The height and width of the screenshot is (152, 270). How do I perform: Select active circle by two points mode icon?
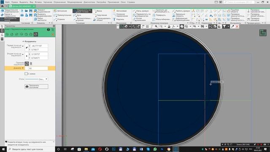pyautogui.click(x=35, y=34)
